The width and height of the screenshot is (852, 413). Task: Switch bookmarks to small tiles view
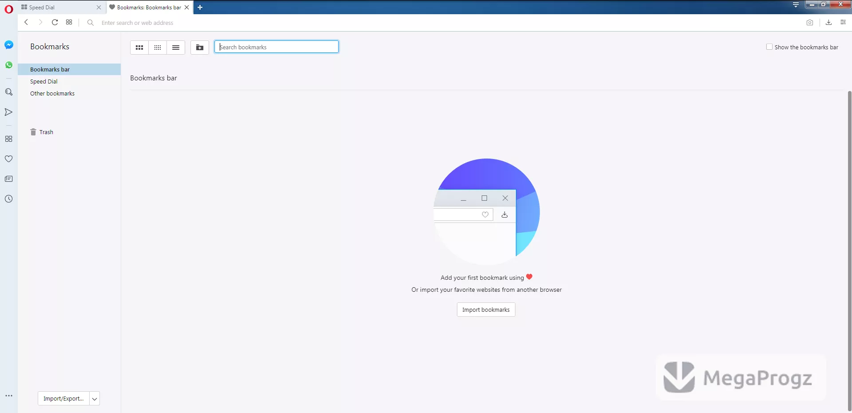point(158,48)
